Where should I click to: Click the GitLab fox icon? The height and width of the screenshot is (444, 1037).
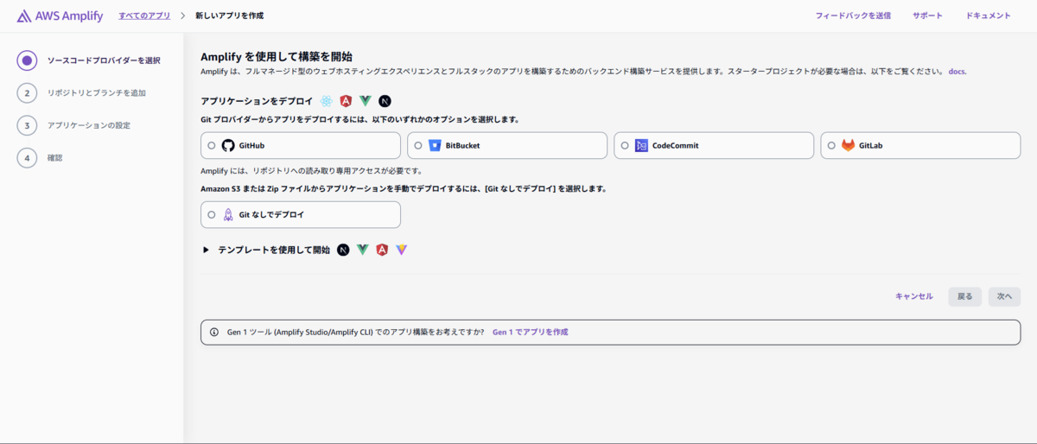848,145
